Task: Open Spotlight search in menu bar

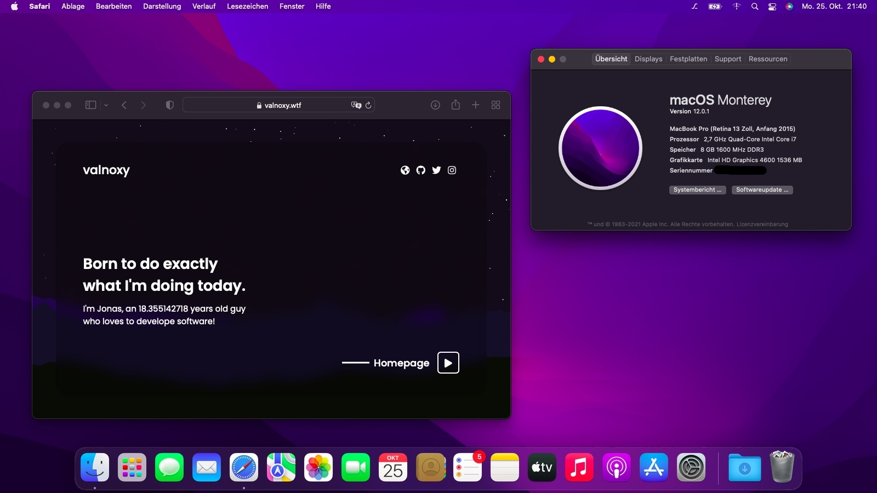Action: [x=755, y=7]
